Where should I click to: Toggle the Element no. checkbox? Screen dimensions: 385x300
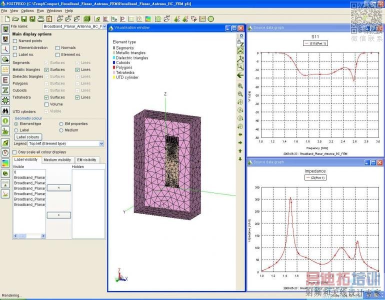57,54
